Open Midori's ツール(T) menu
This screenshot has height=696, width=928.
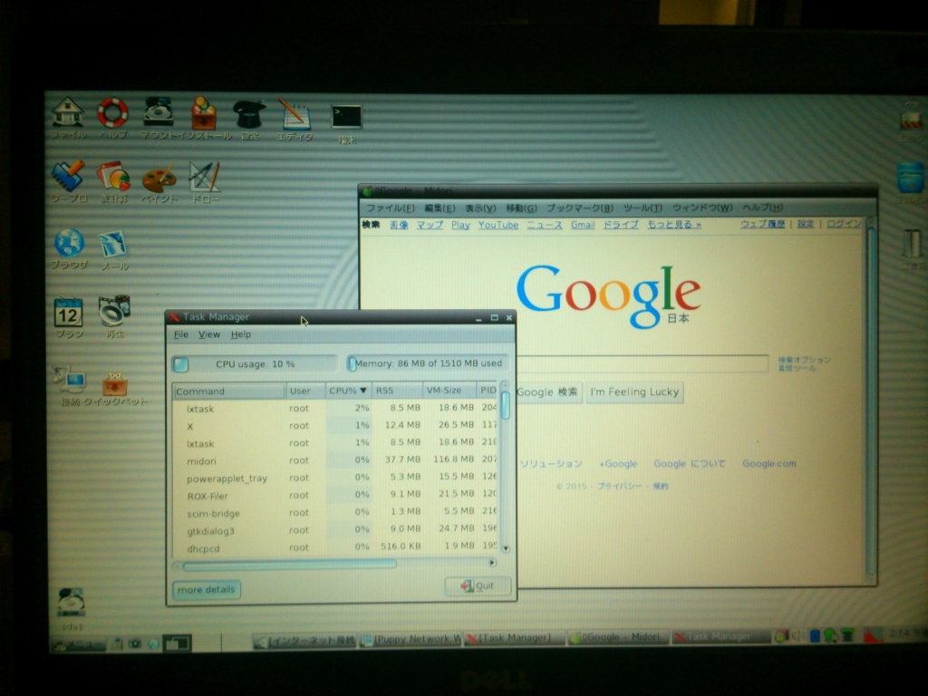643,208
